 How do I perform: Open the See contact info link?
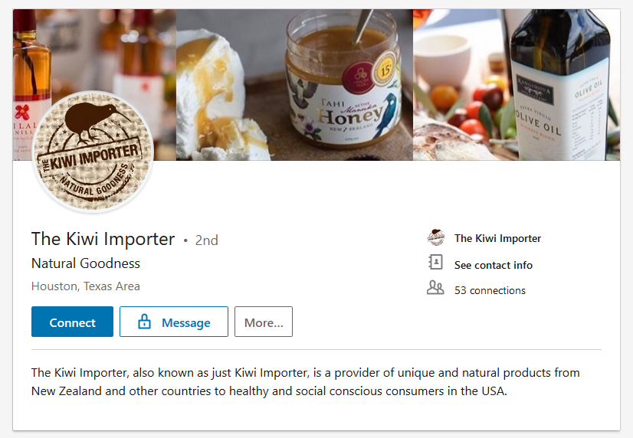click(493, 265)
